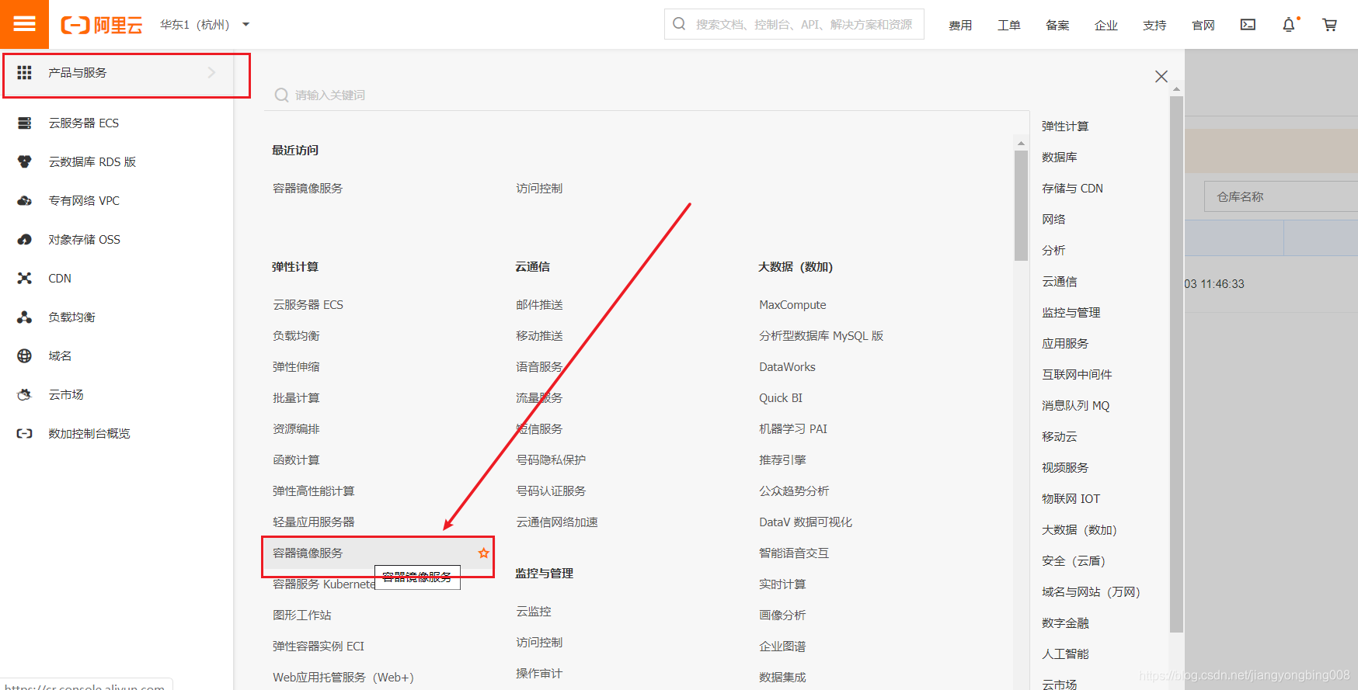
Task: Open 机器学习 PAI
Action: point(793,428)
